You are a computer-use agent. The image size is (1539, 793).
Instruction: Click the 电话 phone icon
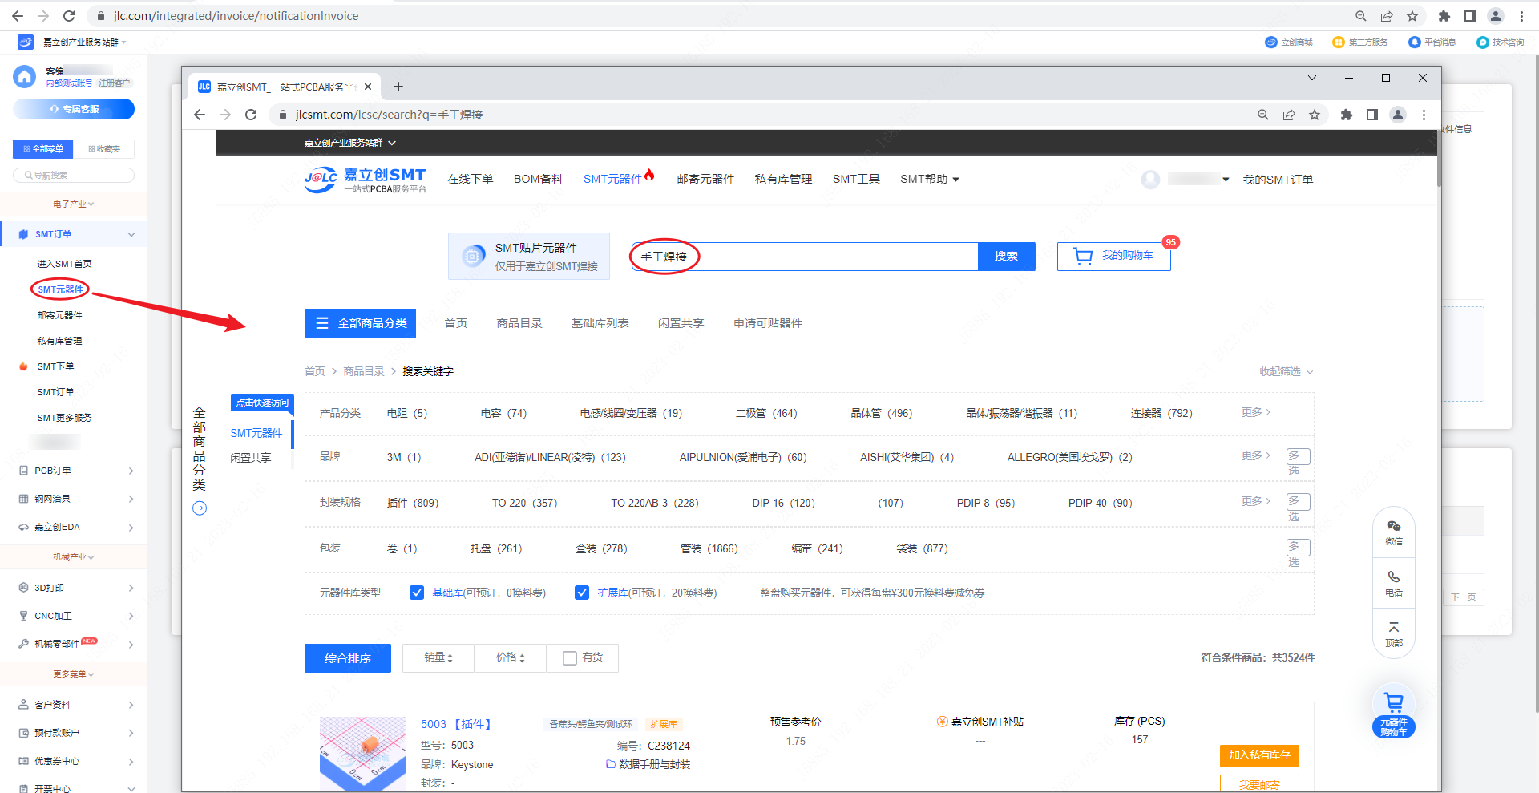1393,577
